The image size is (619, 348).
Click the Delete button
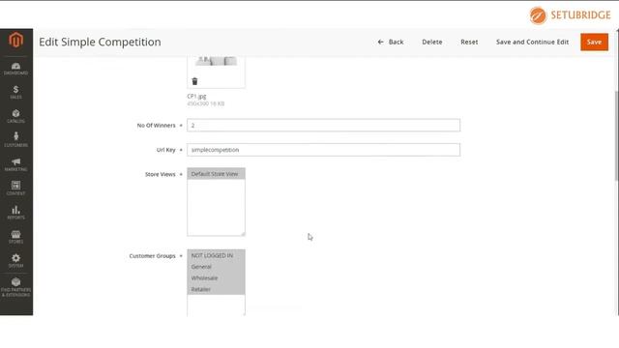(x=432, y=42)
